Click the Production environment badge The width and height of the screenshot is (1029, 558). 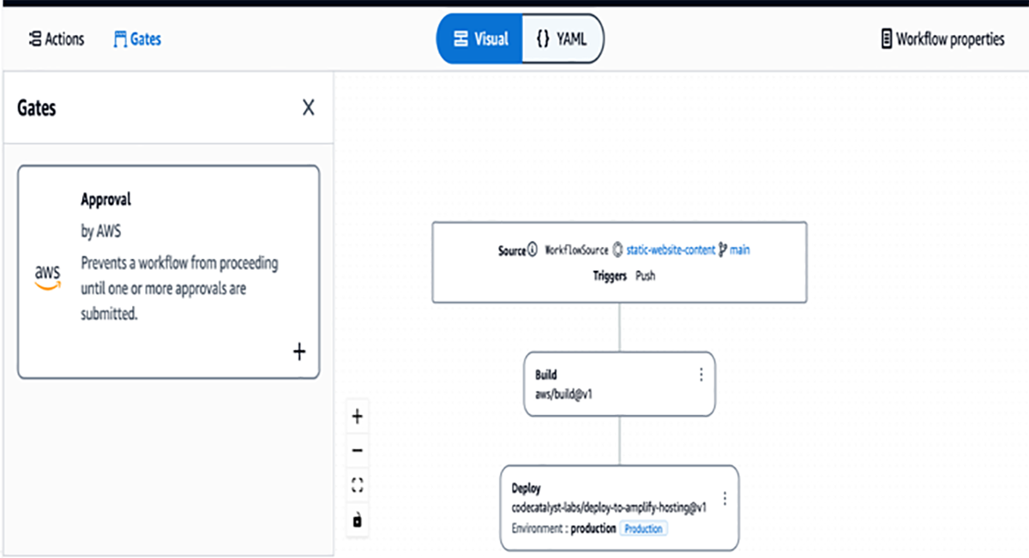coord(643,529)
